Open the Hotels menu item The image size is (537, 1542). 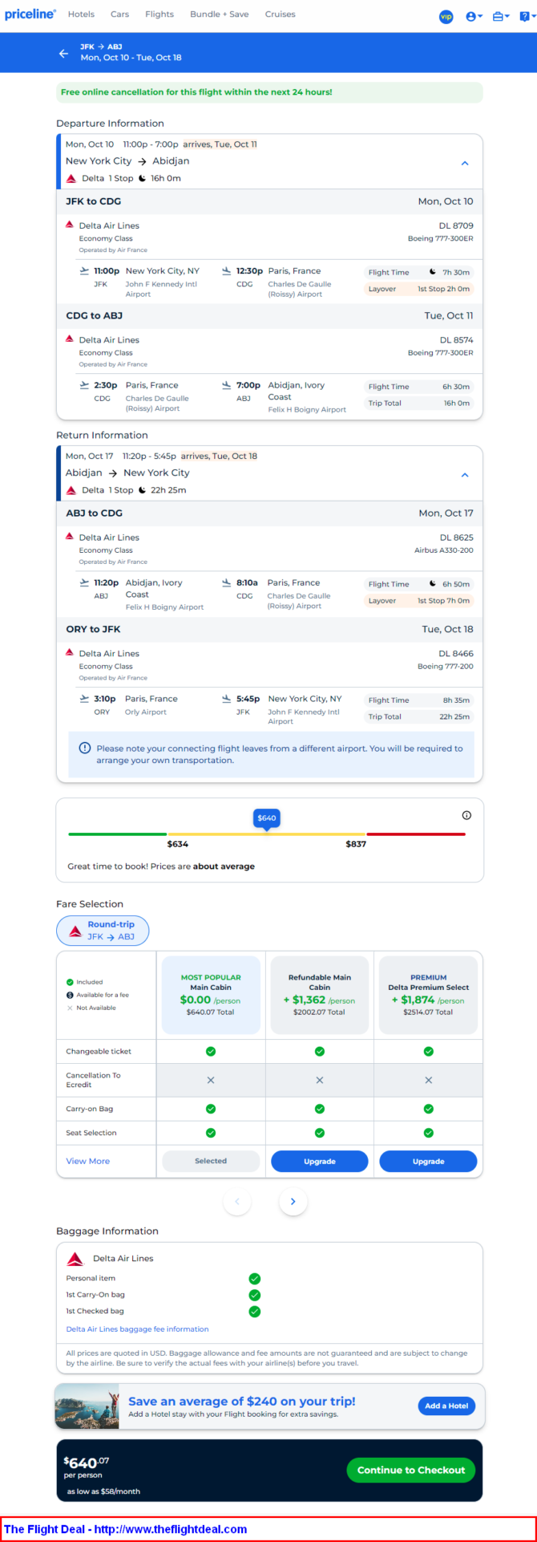pyautogui.click(x=81, y=14)
